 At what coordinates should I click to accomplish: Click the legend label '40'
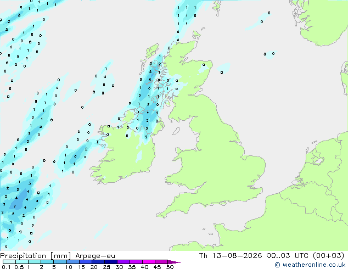point(144,267)
